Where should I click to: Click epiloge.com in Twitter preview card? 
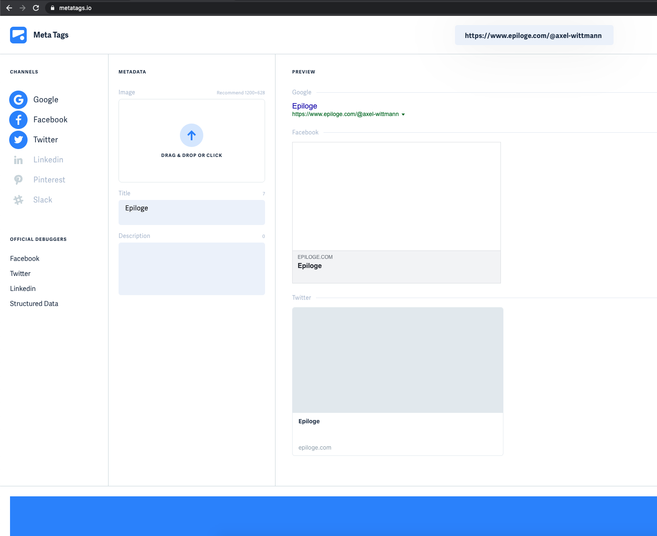click(x=315, y=448)
